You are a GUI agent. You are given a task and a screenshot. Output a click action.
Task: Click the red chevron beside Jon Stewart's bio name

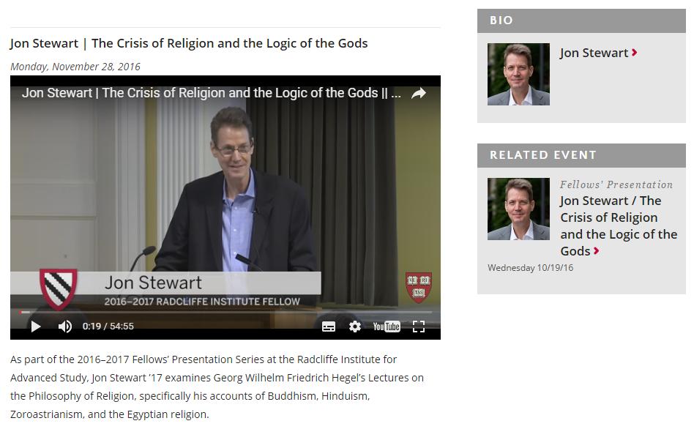coord(635,53)
